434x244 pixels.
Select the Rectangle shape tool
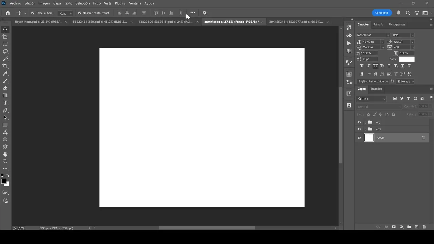[5, 125]
